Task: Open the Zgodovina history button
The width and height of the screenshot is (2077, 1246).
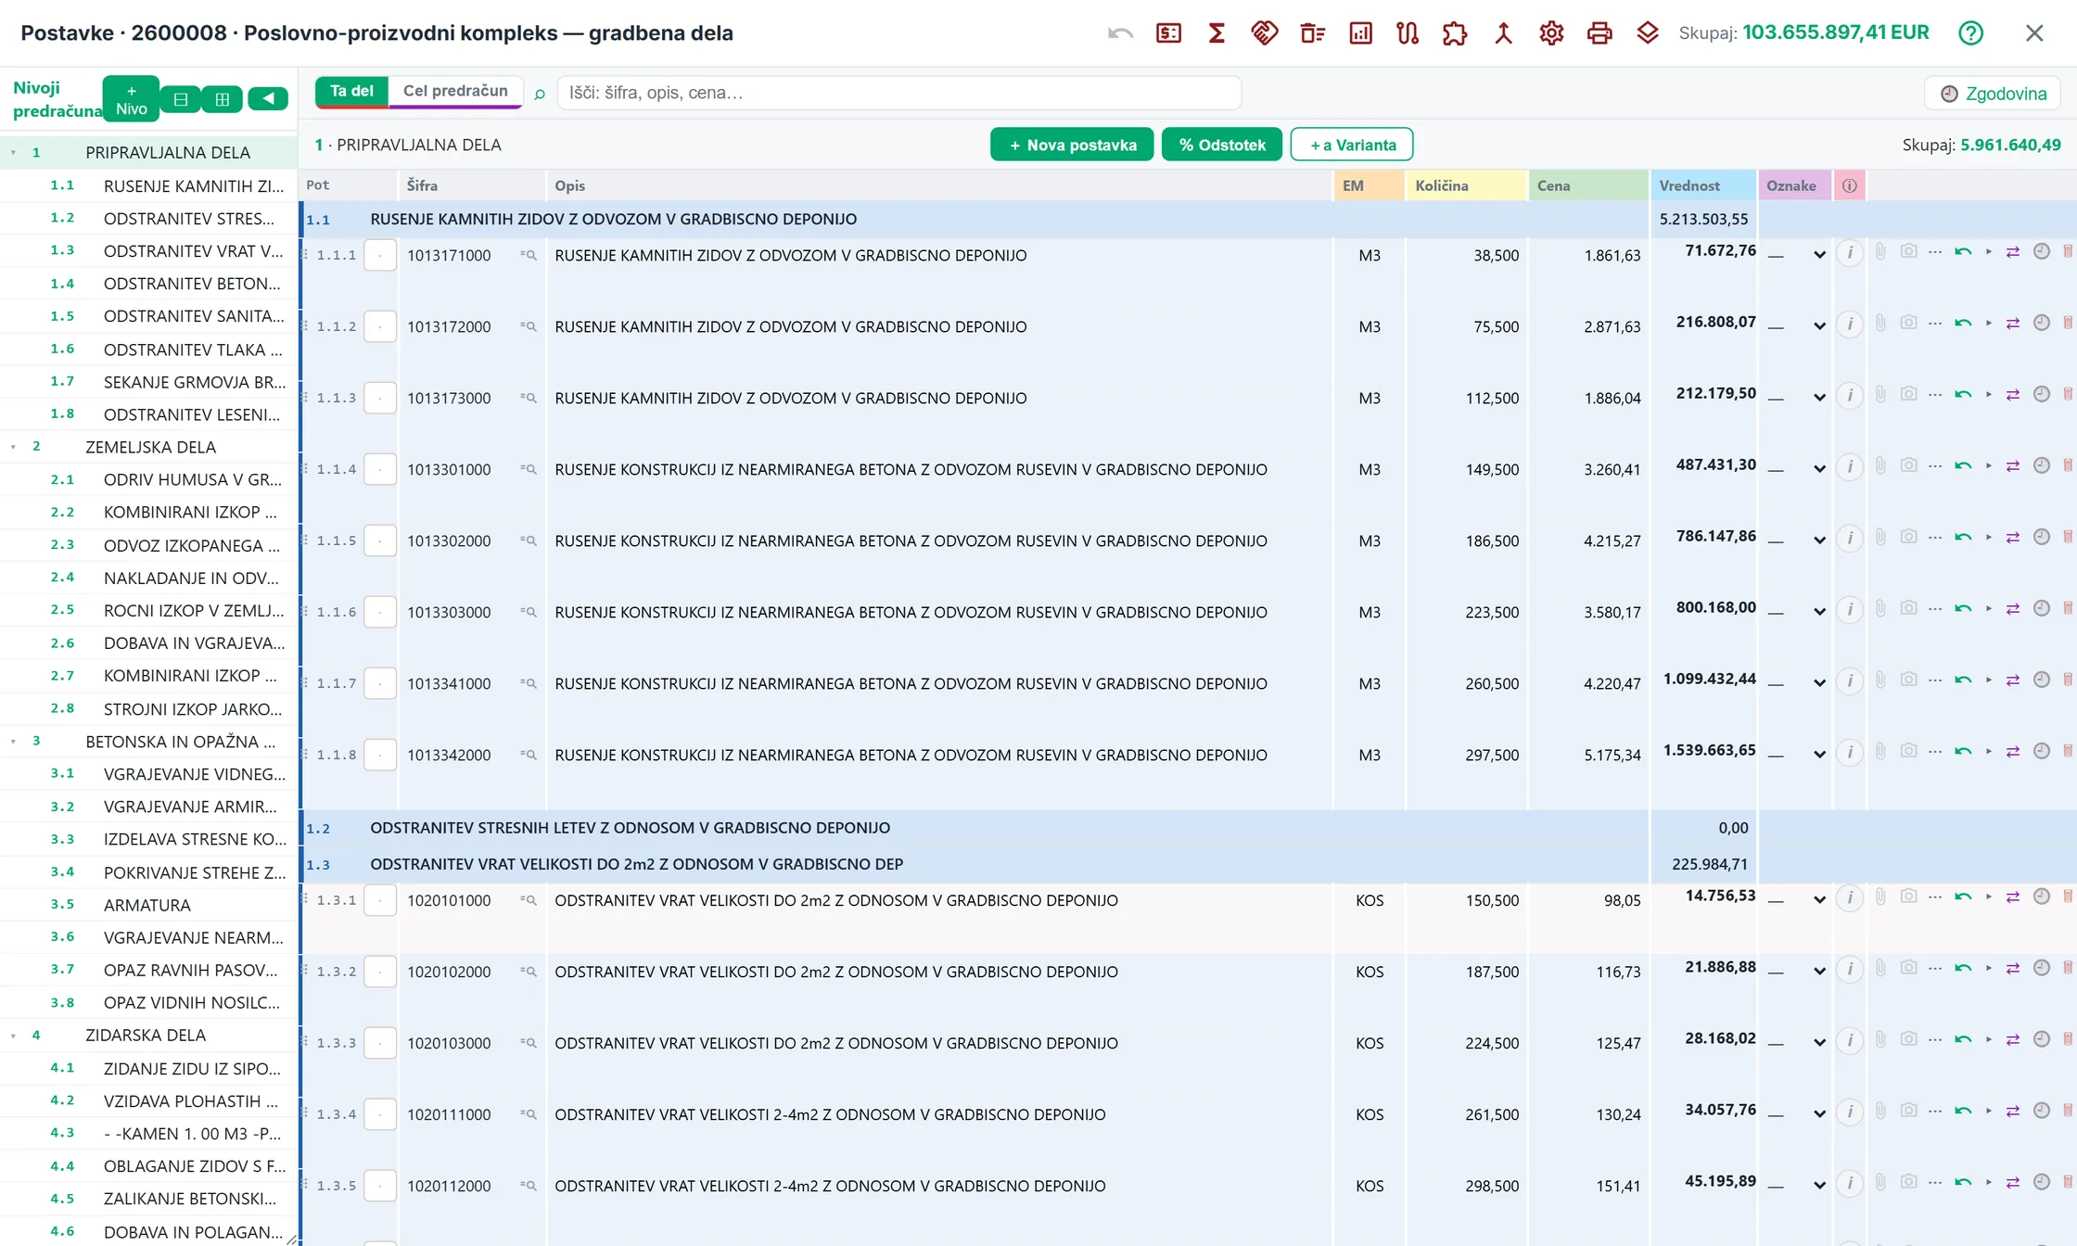Action: point(1993,94)
